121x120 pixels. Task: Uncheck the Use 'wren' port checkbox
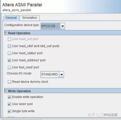pos(9,104)
